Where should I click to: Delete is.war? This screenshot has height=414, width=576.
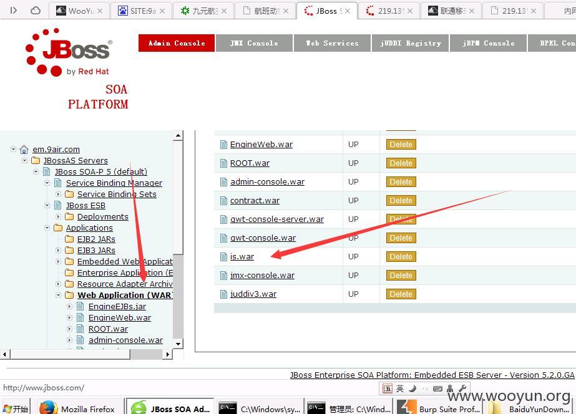[401, 257]
